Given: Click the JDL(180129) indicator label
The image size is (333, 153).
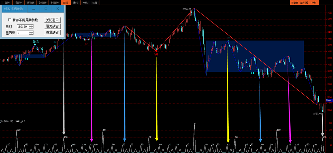Looking at the screenshot, I should (7, 122).
